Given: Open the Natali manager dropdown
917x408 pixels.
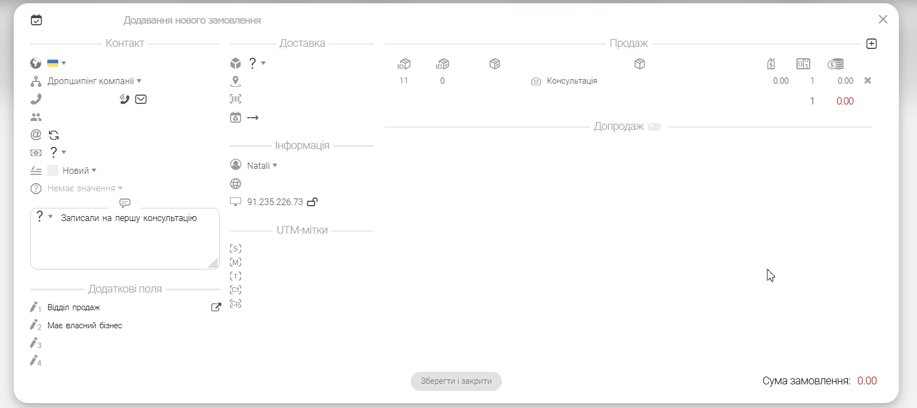Looking at the screenshot, I should [x=262, y=166].
